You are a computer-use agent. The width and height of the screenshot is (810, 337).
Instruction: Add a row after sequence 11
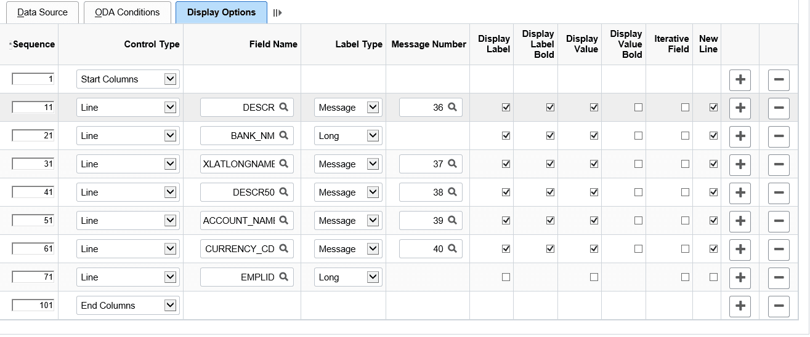pos(740,108)
